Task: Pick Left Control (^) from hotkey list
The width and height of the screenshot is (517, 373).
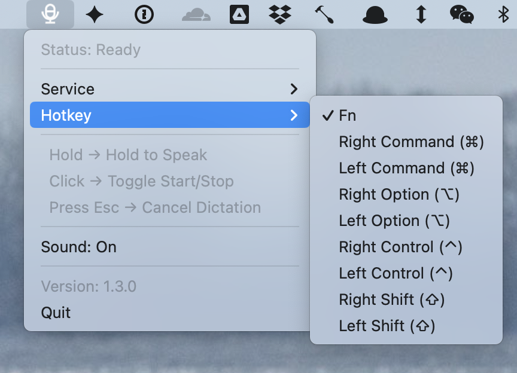Action: [x=396, y=273]
